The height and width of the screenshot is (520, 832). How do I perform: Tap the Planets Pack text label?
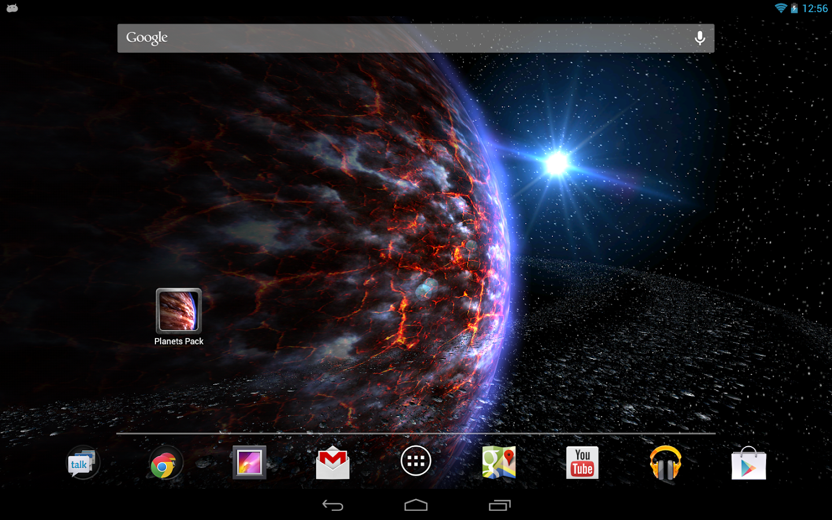coord(179,341)
